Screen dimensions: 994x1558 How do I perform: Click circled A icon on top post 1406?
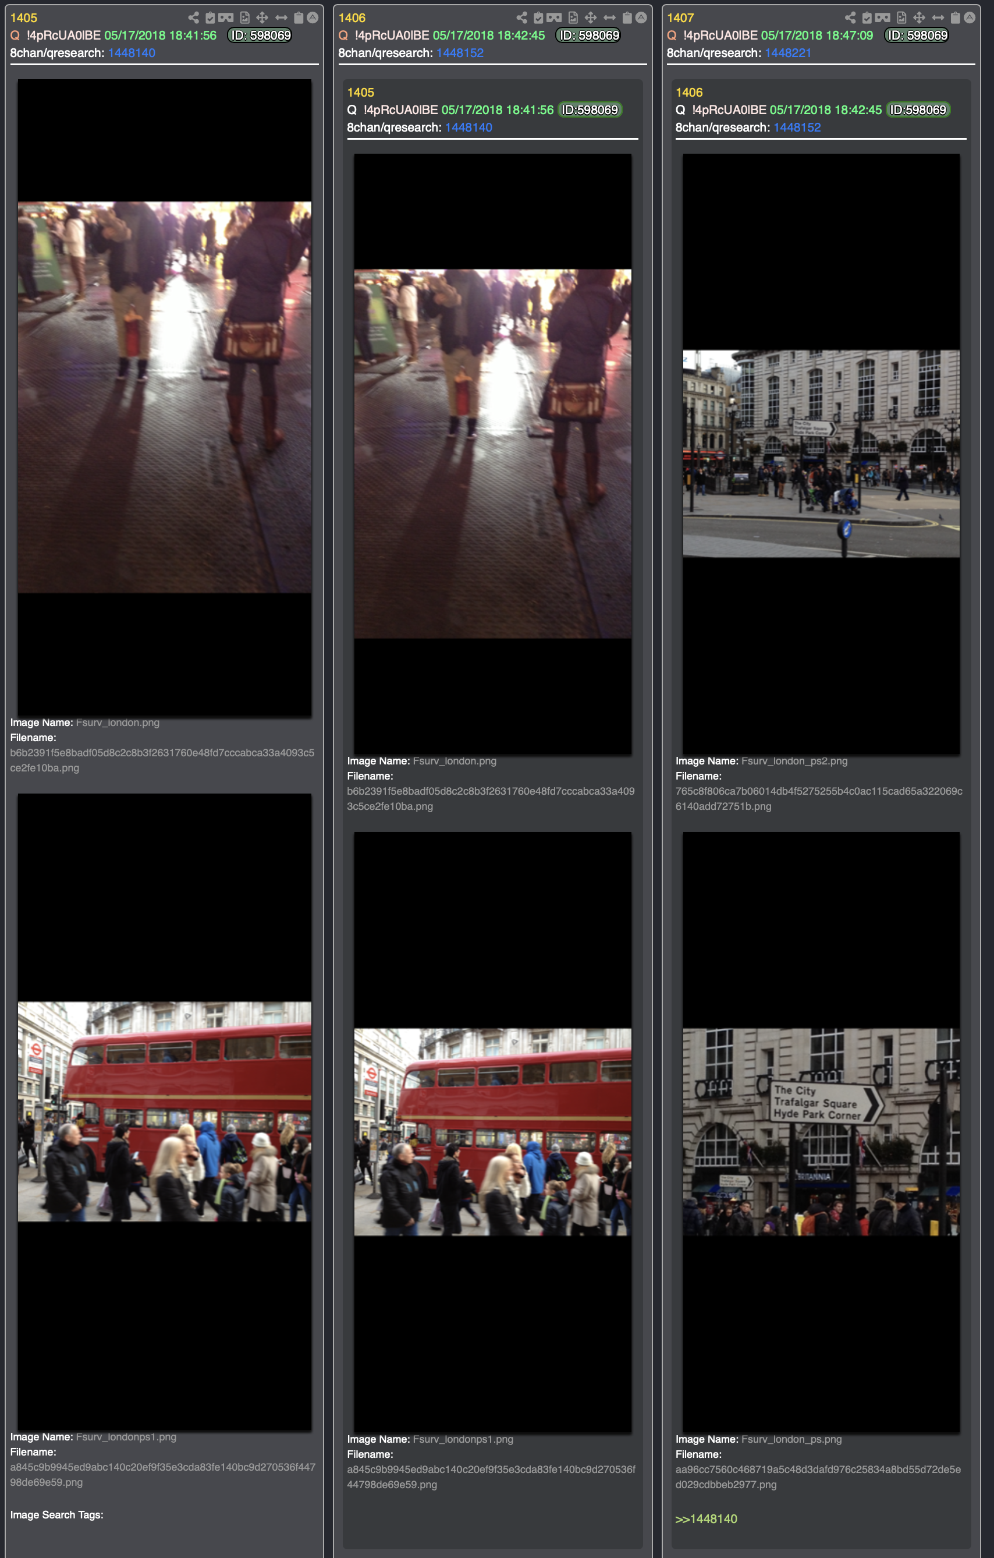641,17
